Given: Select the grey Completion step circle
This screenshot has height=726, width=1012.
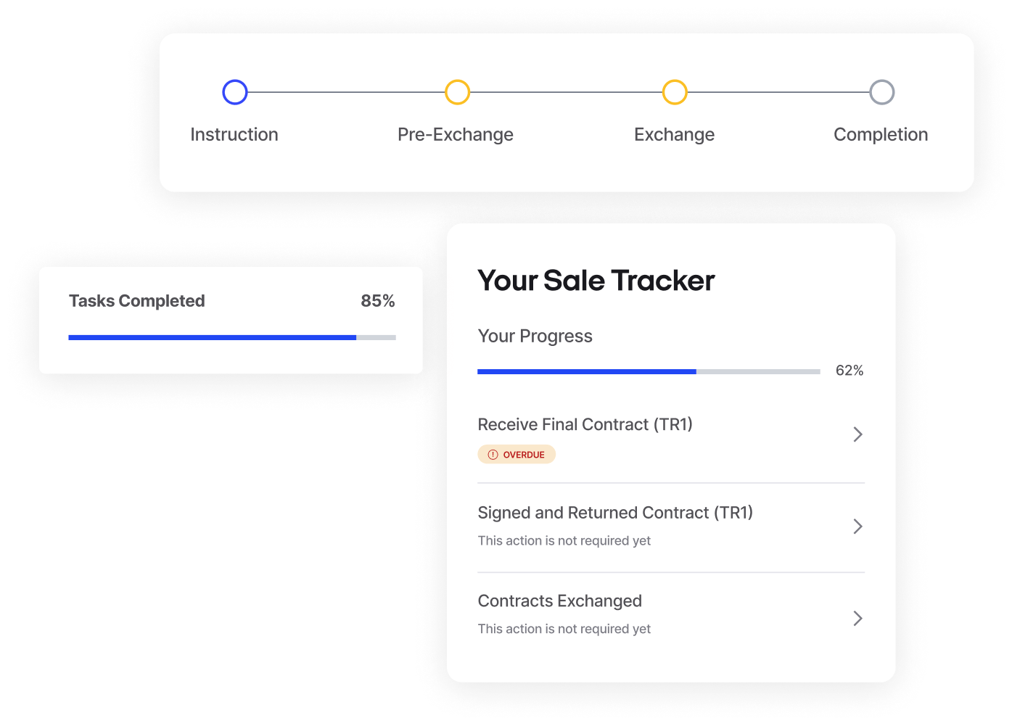Looking at the screenshot, I should 881,92.
